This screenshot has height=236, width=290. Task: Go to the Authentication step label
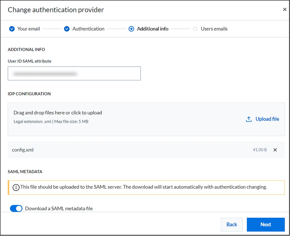click(x=88, y=29)
